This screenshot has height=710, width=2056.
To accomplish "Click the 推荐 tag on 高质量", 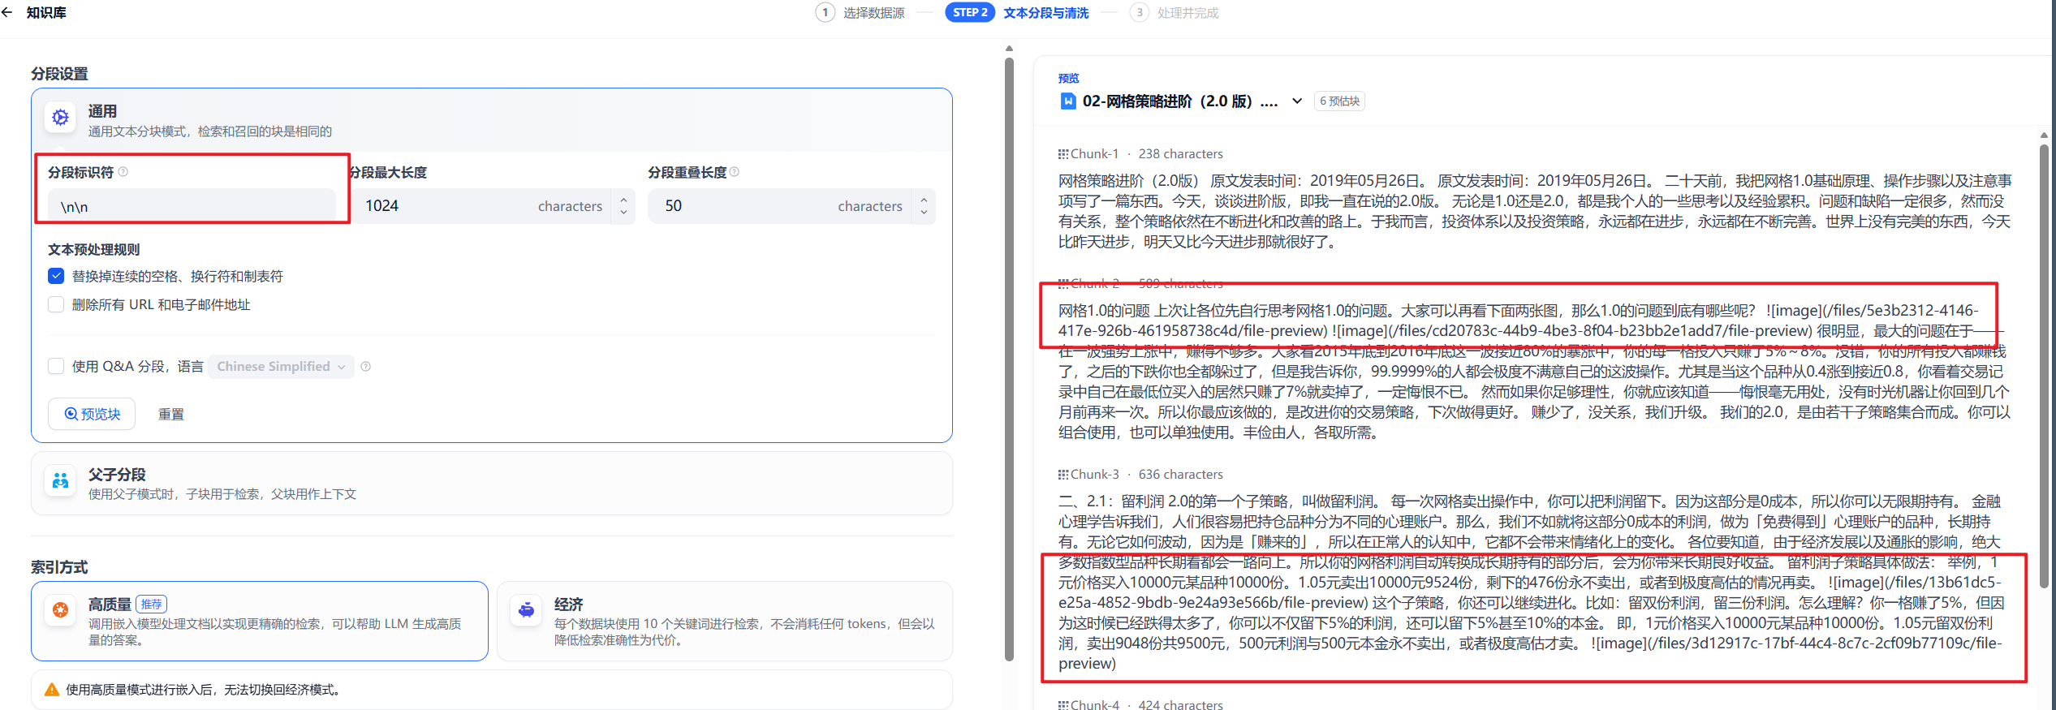I will click(x=152, y=605).
